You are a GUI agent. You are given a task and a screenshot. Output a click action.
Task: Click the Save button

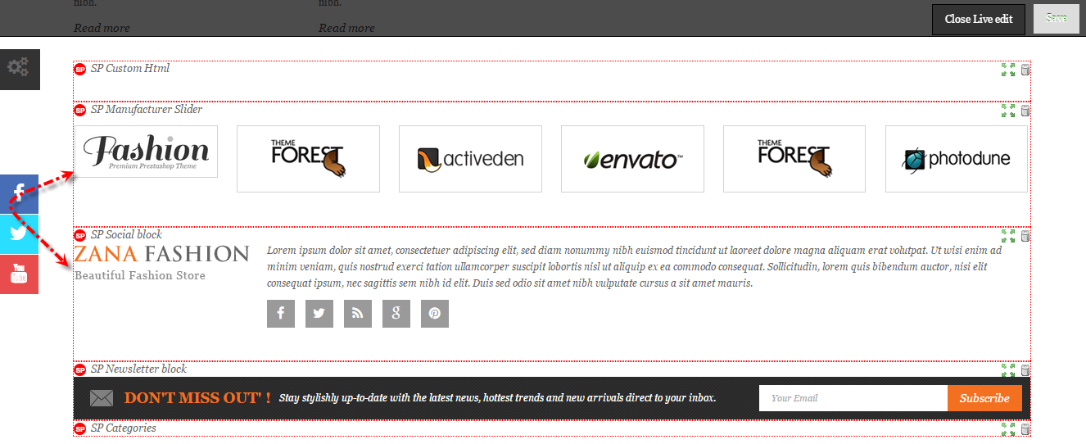coord(1057,18)
